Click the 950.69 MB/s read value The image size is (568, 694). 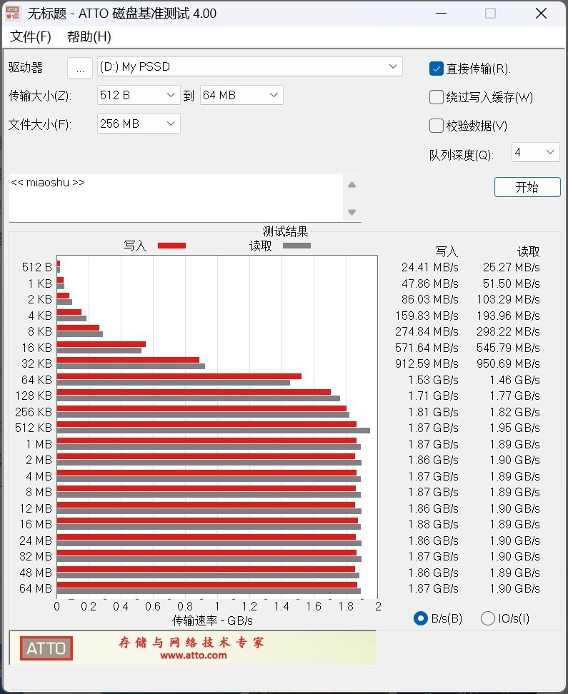(508, 364)
